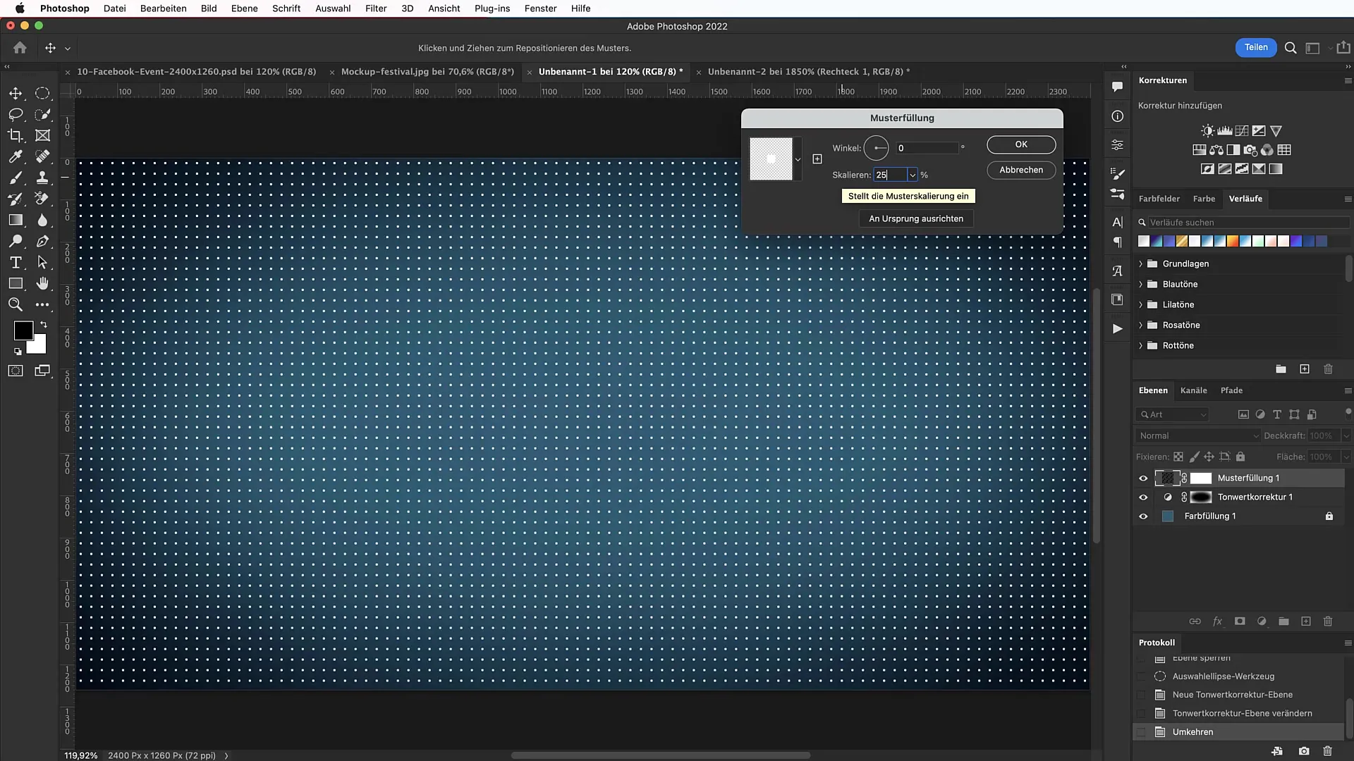The image size is (1354, 761).
Task: Open the Filter menu
Action: coord(376,8)
